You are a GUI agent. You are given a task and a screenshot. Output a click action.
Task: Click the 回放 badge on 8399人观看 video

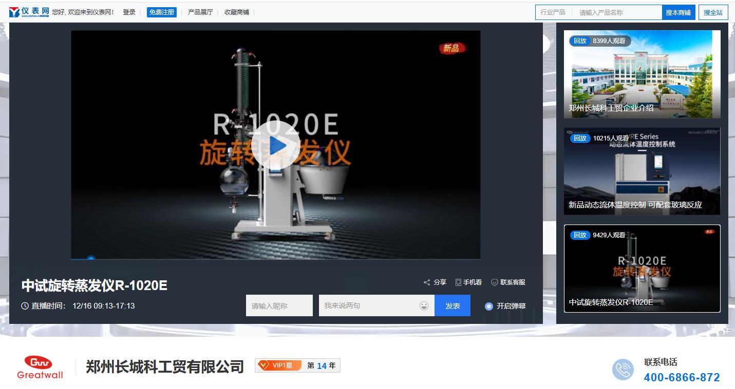(580, 41)
